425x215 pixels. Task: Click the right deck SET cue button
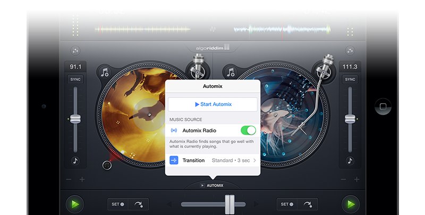[286, 204]
